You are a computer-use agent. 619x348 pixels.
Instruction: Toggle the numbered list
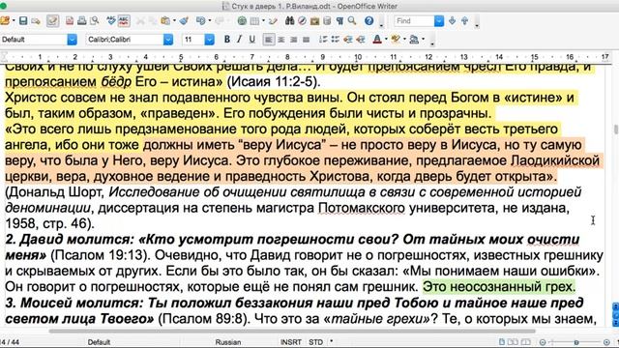tap(323, 40)
